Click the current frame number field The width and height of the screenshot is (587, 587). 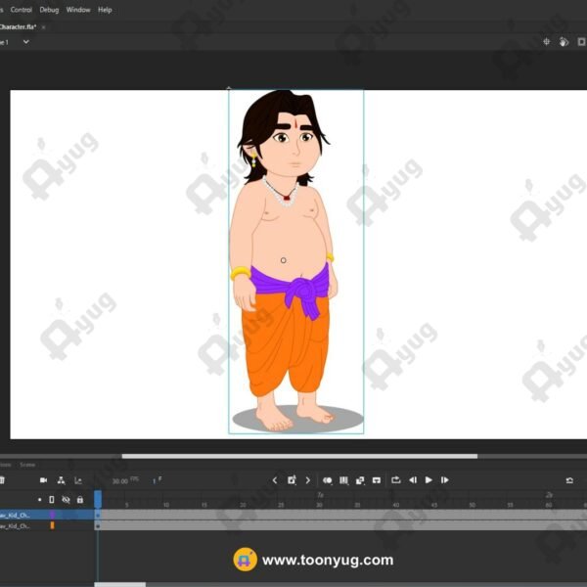point(157,480)
